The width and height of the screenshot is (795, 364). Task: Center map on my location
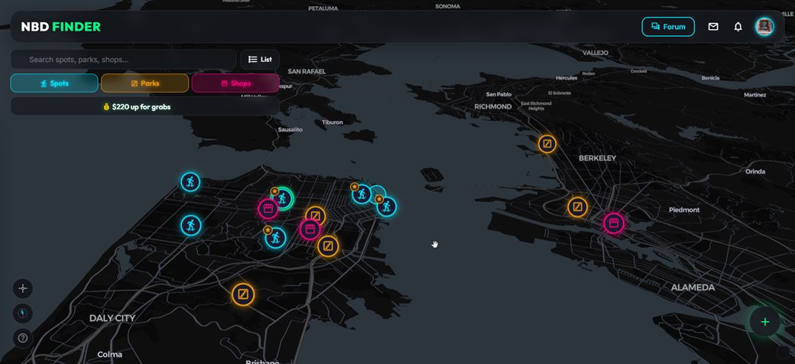23,288
